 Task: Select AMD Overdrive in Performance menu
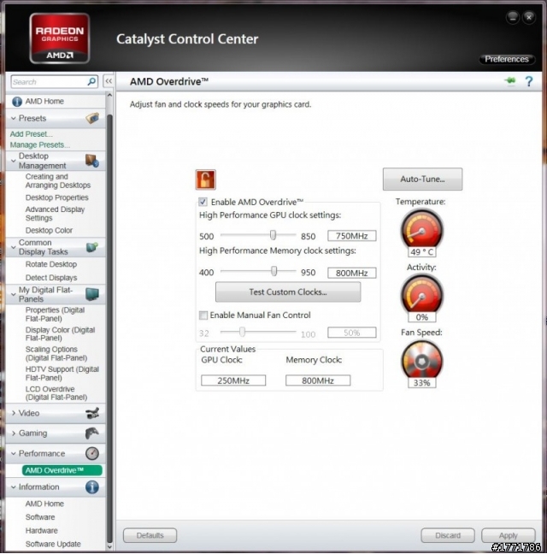pyautogui.click(x=62, y=470)
